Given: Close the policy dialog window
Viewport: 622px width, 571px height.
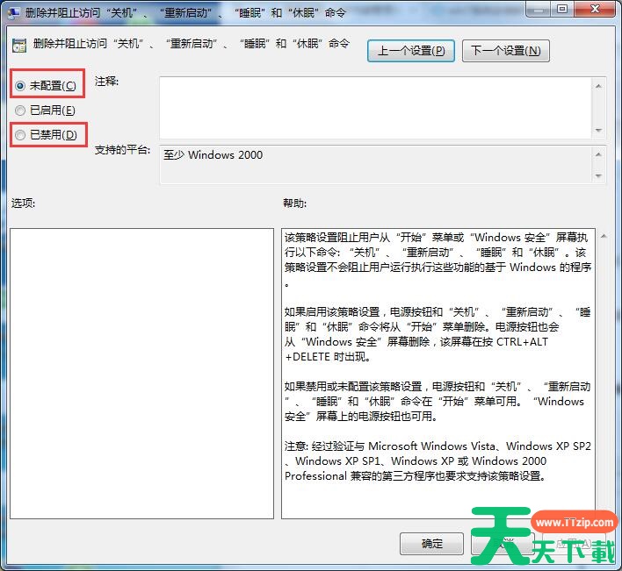Looking at the screenshot, I should (x=595, y=9).
